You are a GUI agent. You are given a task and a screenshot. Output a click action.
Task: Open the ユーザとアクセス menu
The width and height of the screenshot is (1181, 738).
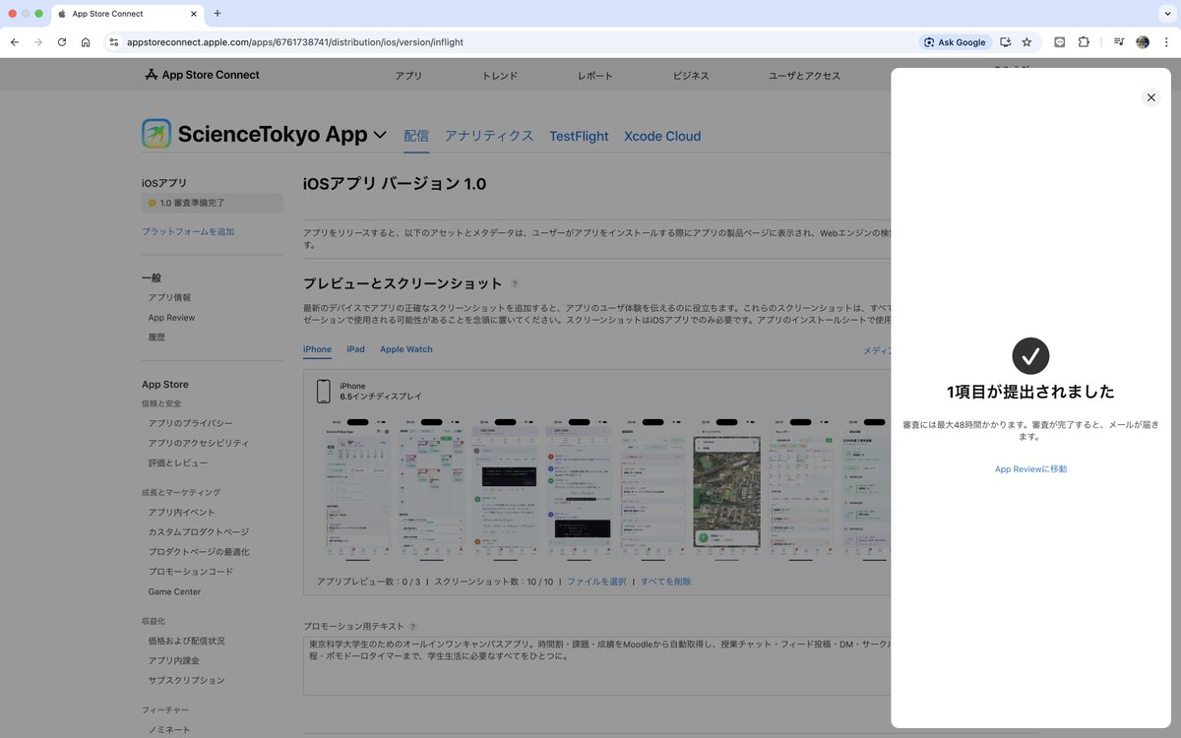click(x=807, y=75)
